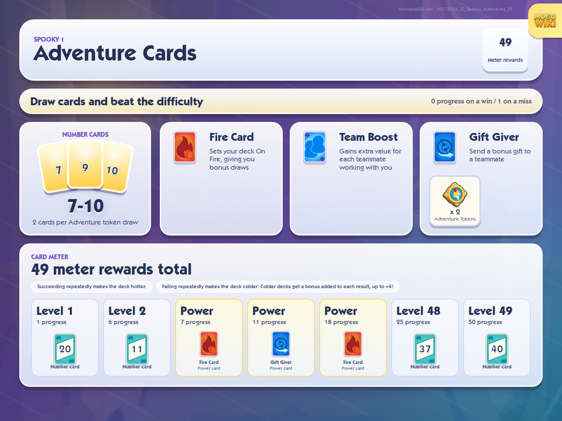Click the Gift Giver card icon in its panel

tap(445, 147)
